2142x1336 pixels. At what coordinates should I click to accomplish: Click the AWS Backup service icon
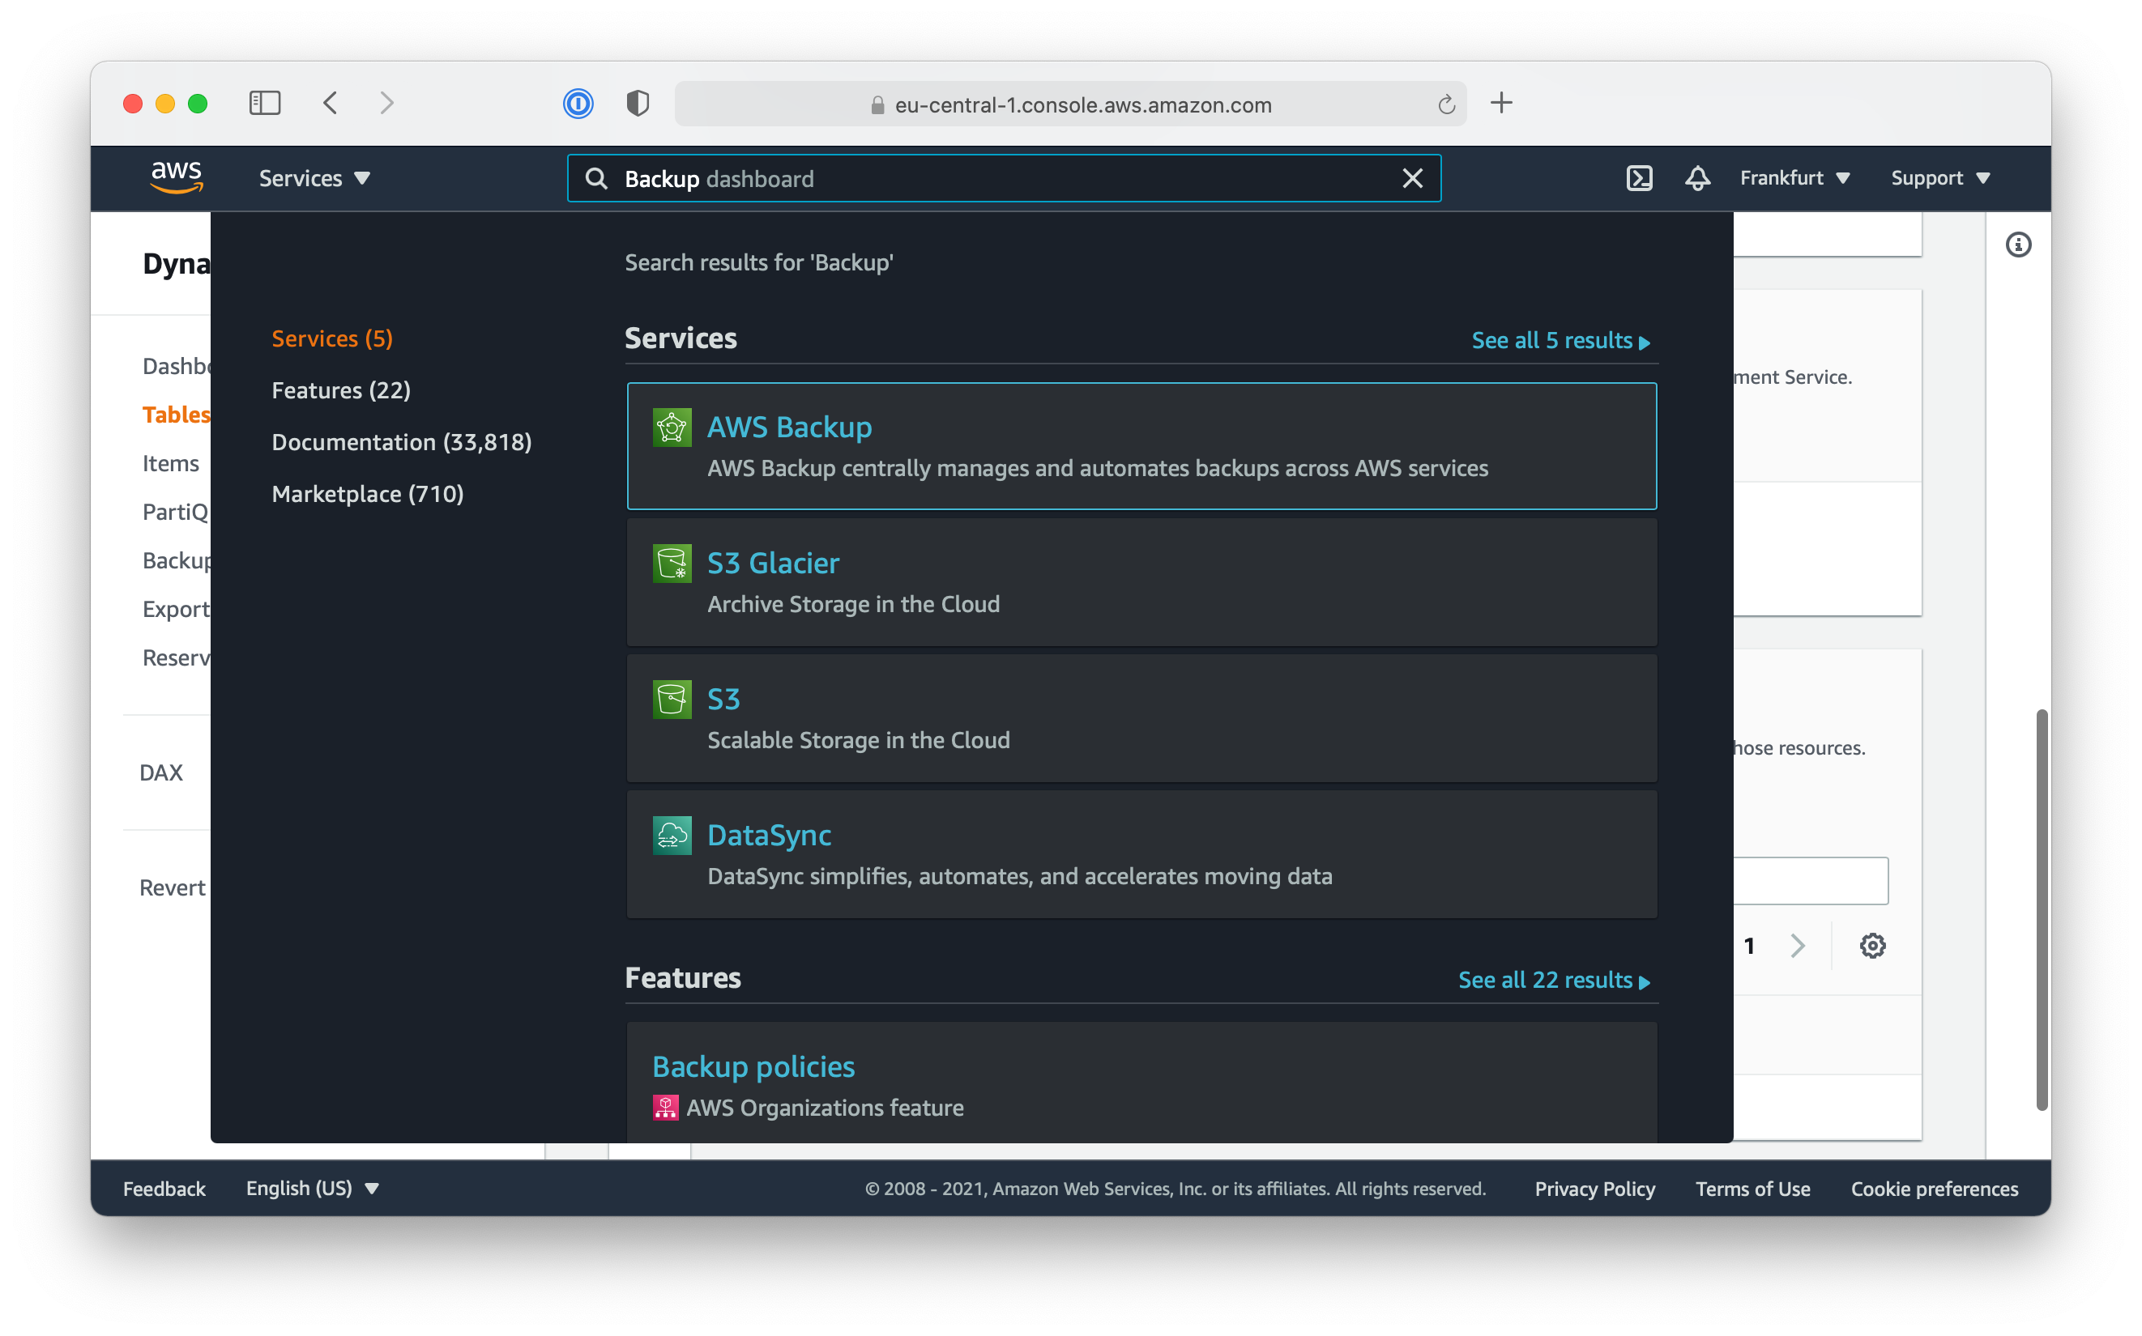point(672,428)
